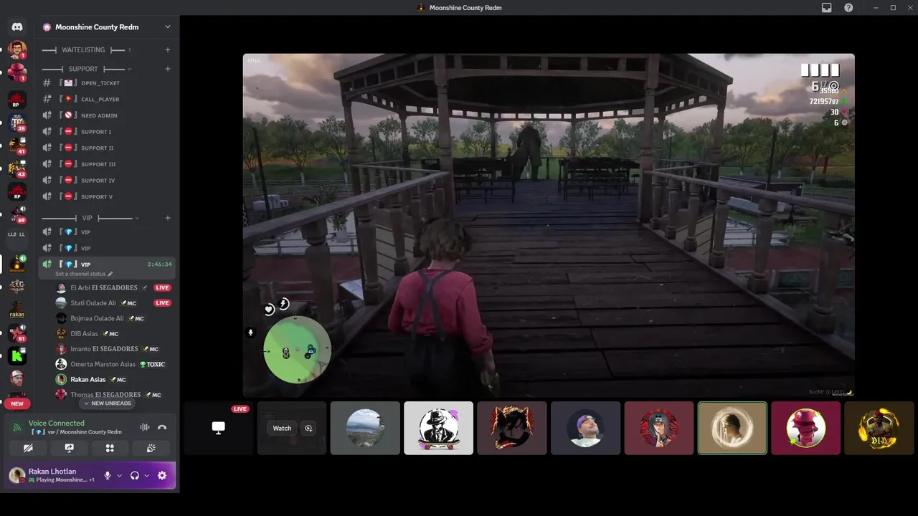918x516 pixels.
Task: Select participant tile with landscape avatar
Action: pyautogui.click(x=365, y=428)
